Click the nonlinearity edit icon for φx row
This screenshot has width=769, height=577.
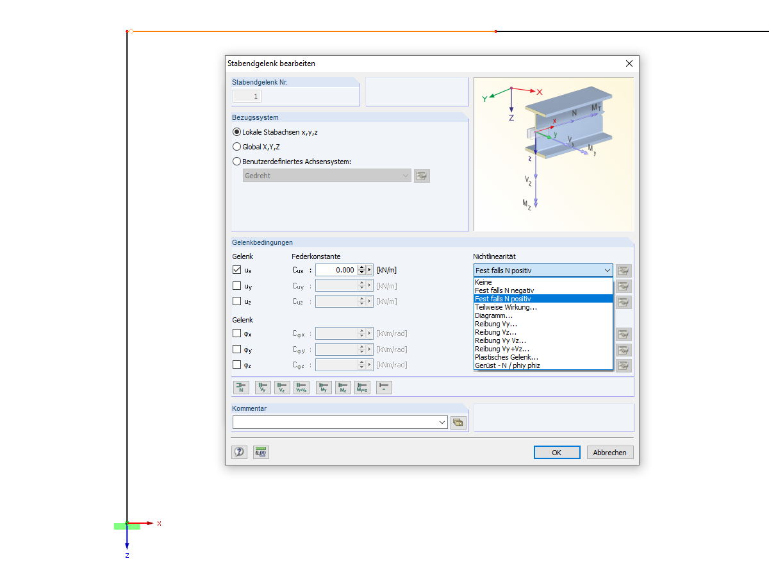coord(624,334)
